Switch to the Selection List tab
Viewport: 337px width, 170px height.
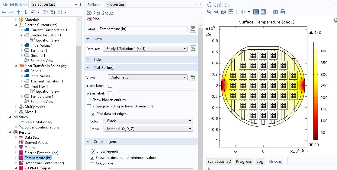43,4
